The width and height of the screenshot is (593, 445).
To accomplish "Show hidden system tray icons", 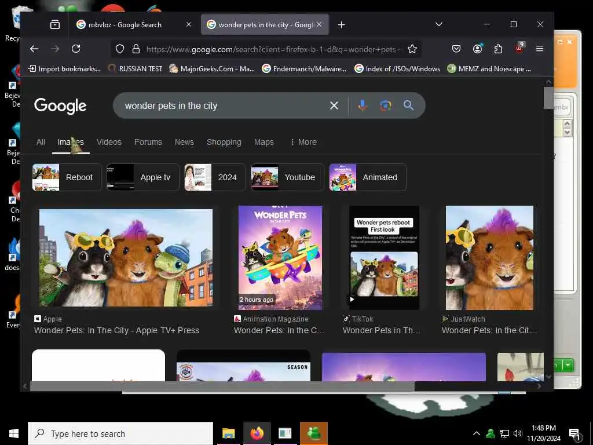I will [x=477, y=433].
